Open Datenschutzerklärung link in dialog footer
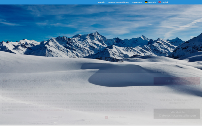 coord(178,122)
